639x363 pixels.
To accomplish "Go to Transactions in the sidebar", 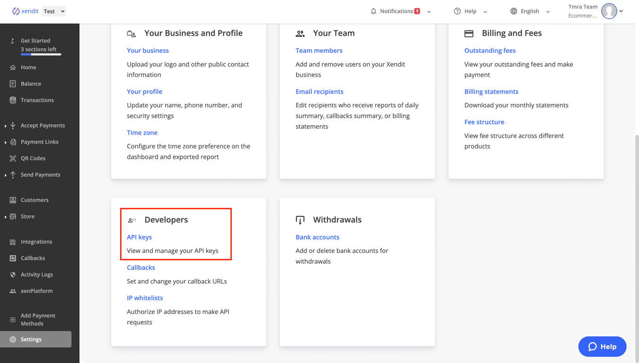I will click(x=37, y=100).
